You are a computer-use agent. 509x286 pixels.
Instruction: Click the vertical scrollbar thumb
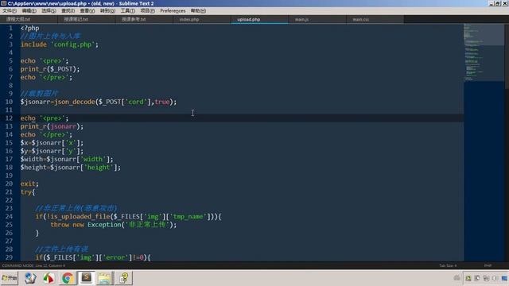click(507, 56)
